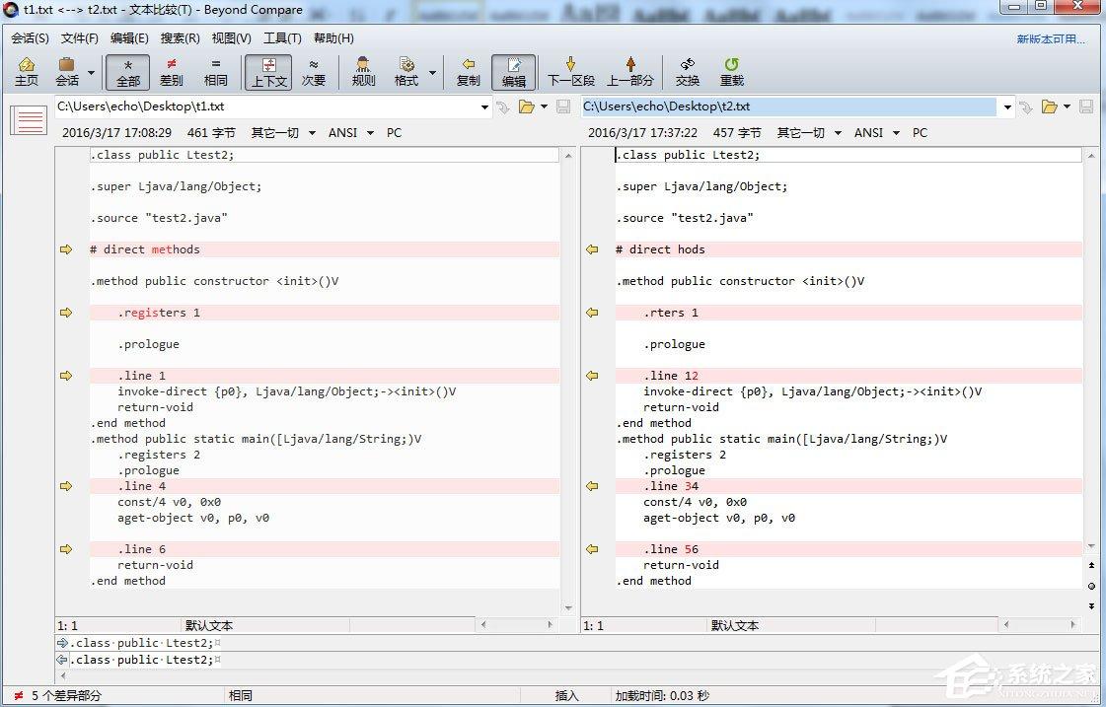
Task: Copy '.line 6' to right arrow
Action: click(66, 549)
